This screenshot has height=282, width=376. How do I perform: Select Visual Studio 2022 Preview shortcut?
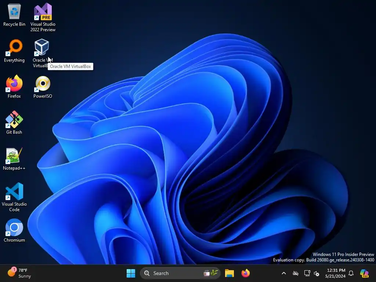tap(43, 18)
